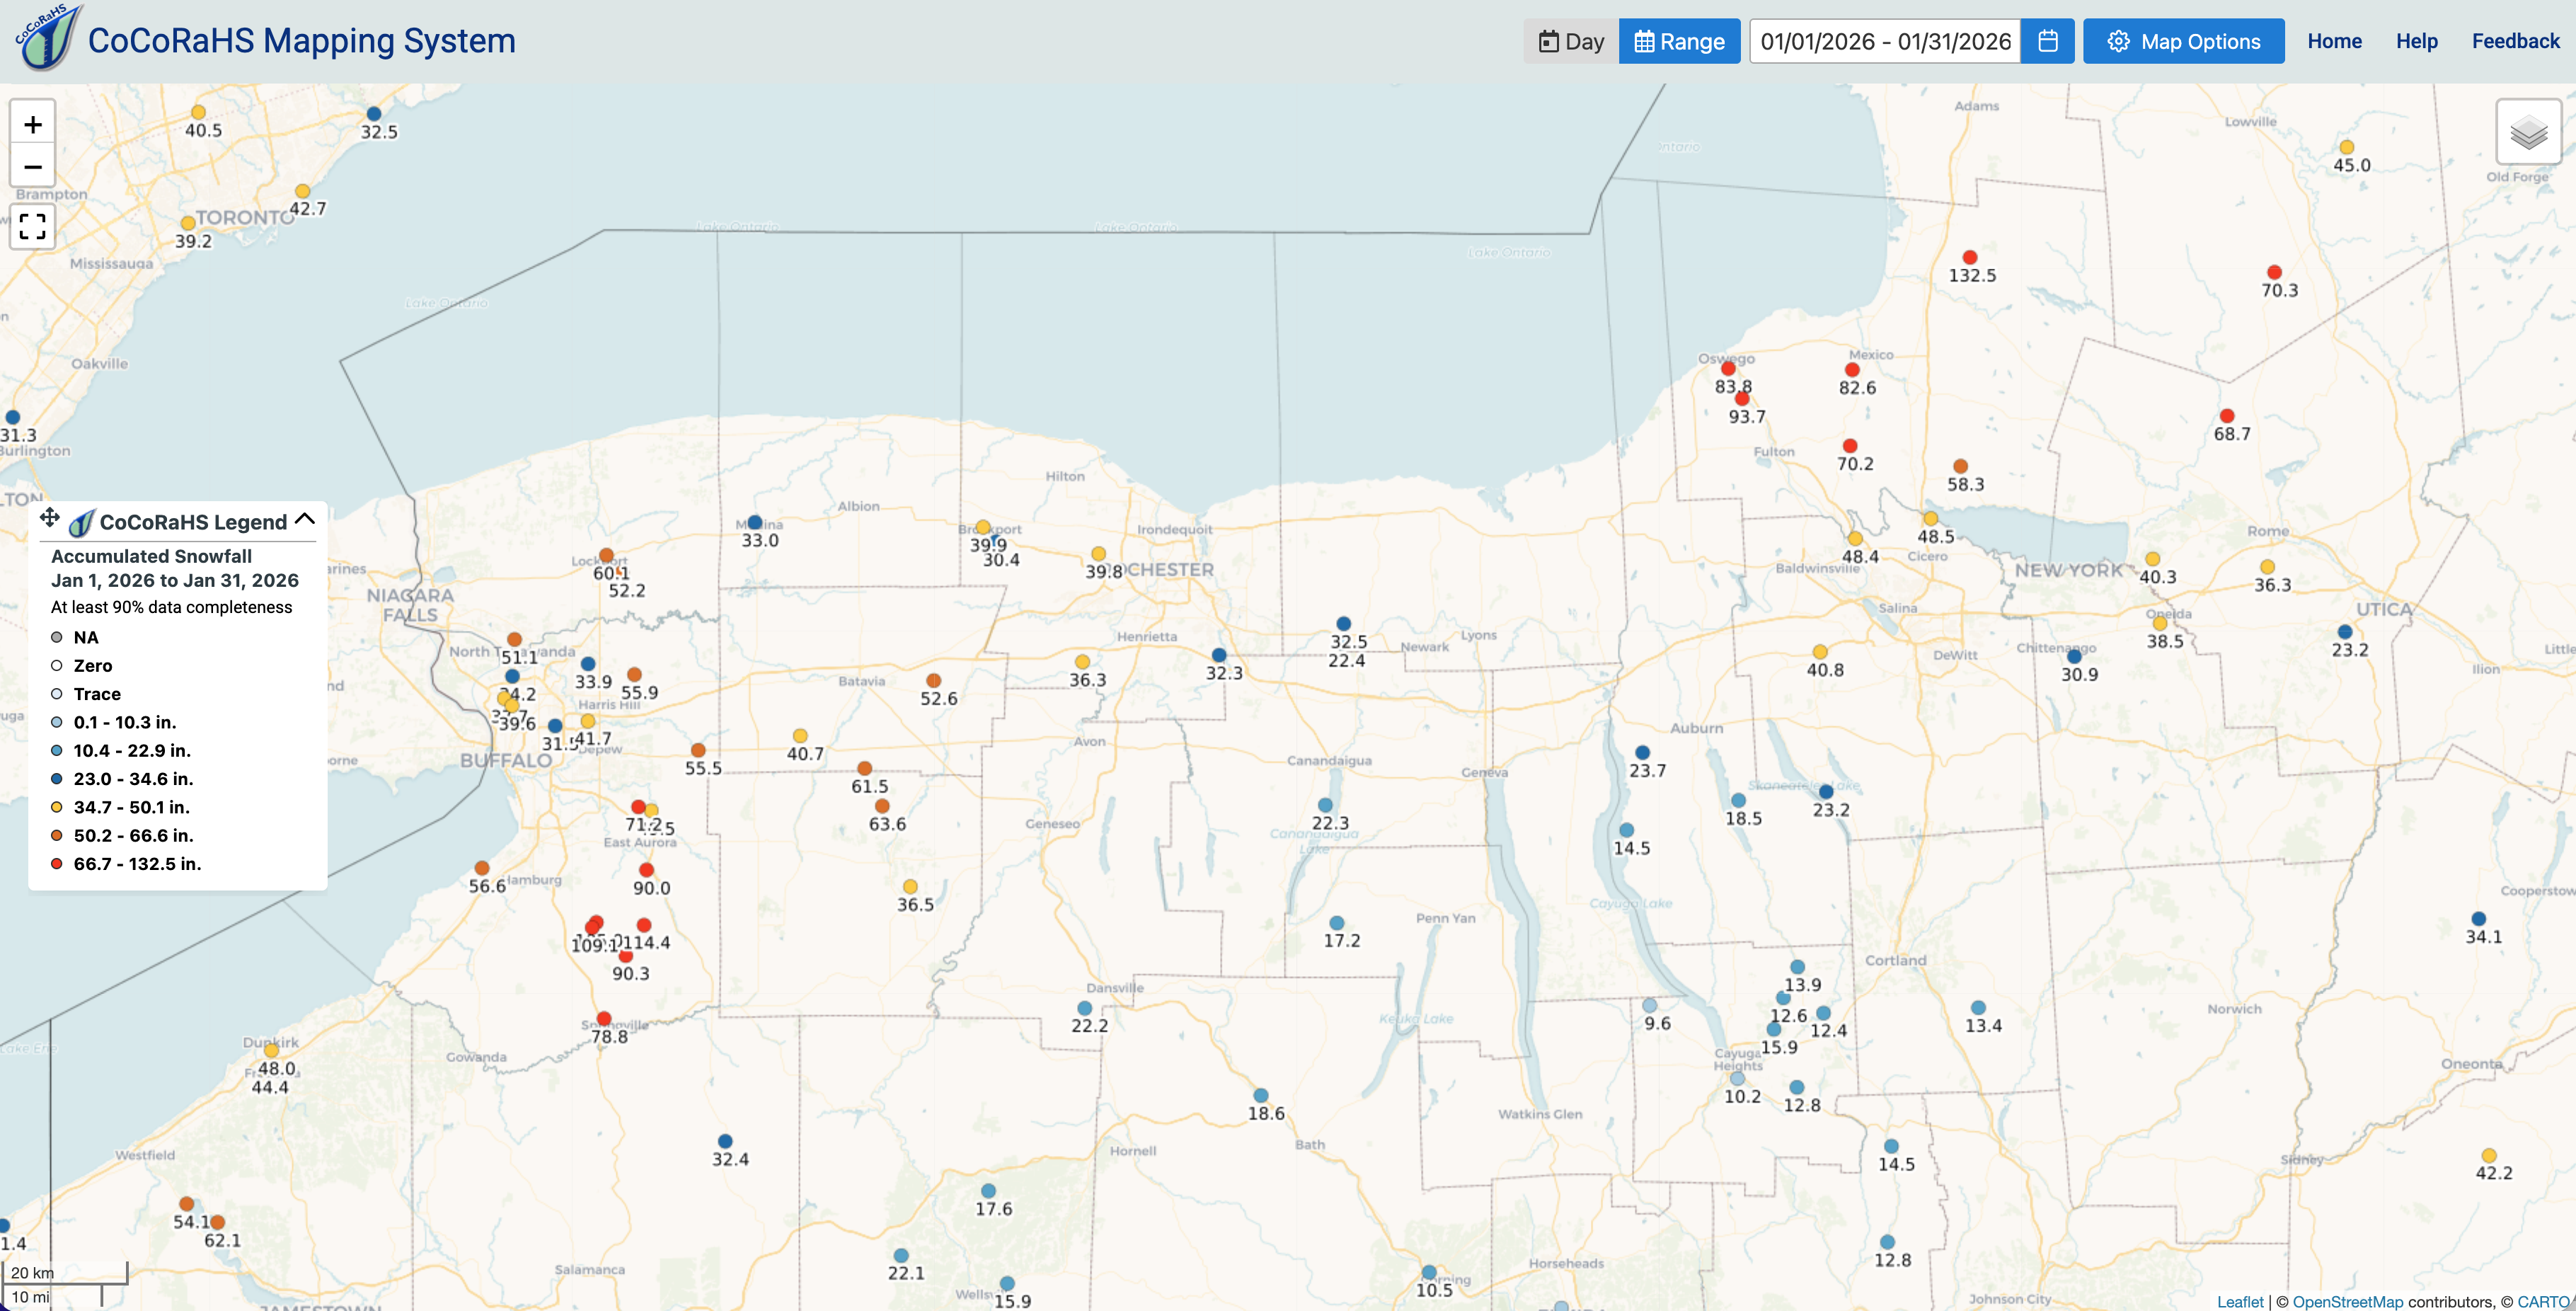This screenshot has height=1311, width=2576.
Task: Click the map scale bar
Action: (65, 1284)
